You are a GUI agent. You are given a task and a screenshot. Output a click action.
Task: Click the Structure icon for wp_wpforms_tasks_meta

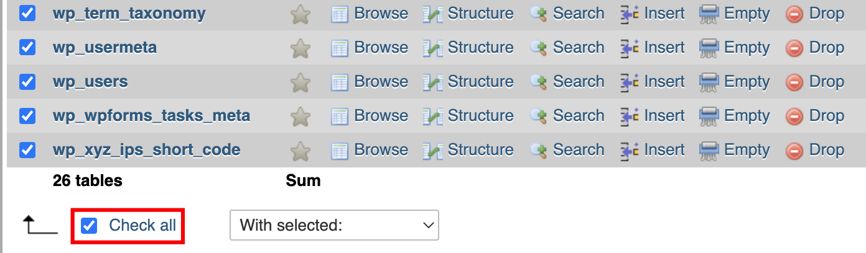[x=432, y=116]
